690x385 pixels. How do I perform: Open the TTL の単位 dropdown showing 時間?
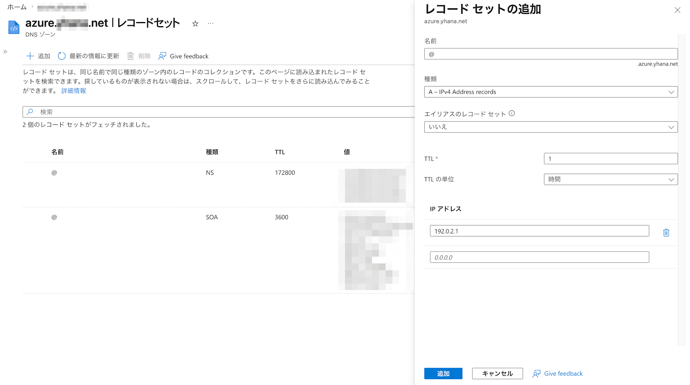pos(611,179)
